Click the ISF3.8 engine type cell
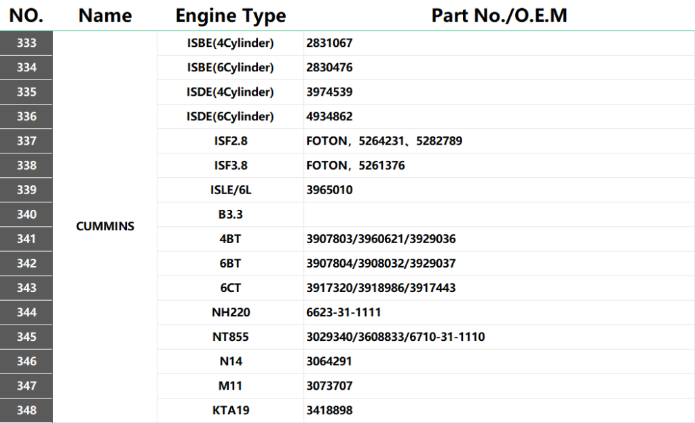This screenshot has width=695, height=423. coord(231,166)
